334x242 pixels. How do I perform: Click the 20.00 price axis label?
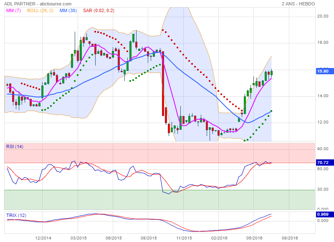(323, 16)
